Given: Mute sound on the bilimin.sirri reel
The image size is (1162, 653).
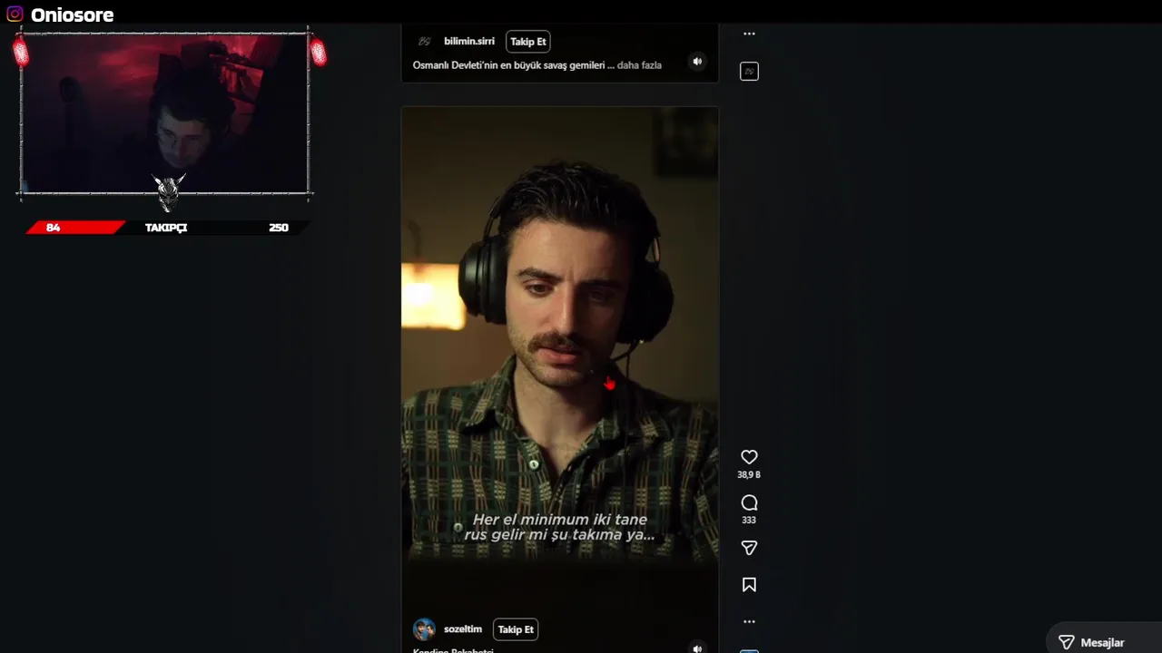Looking at the screenshot, I should (697, 62).
